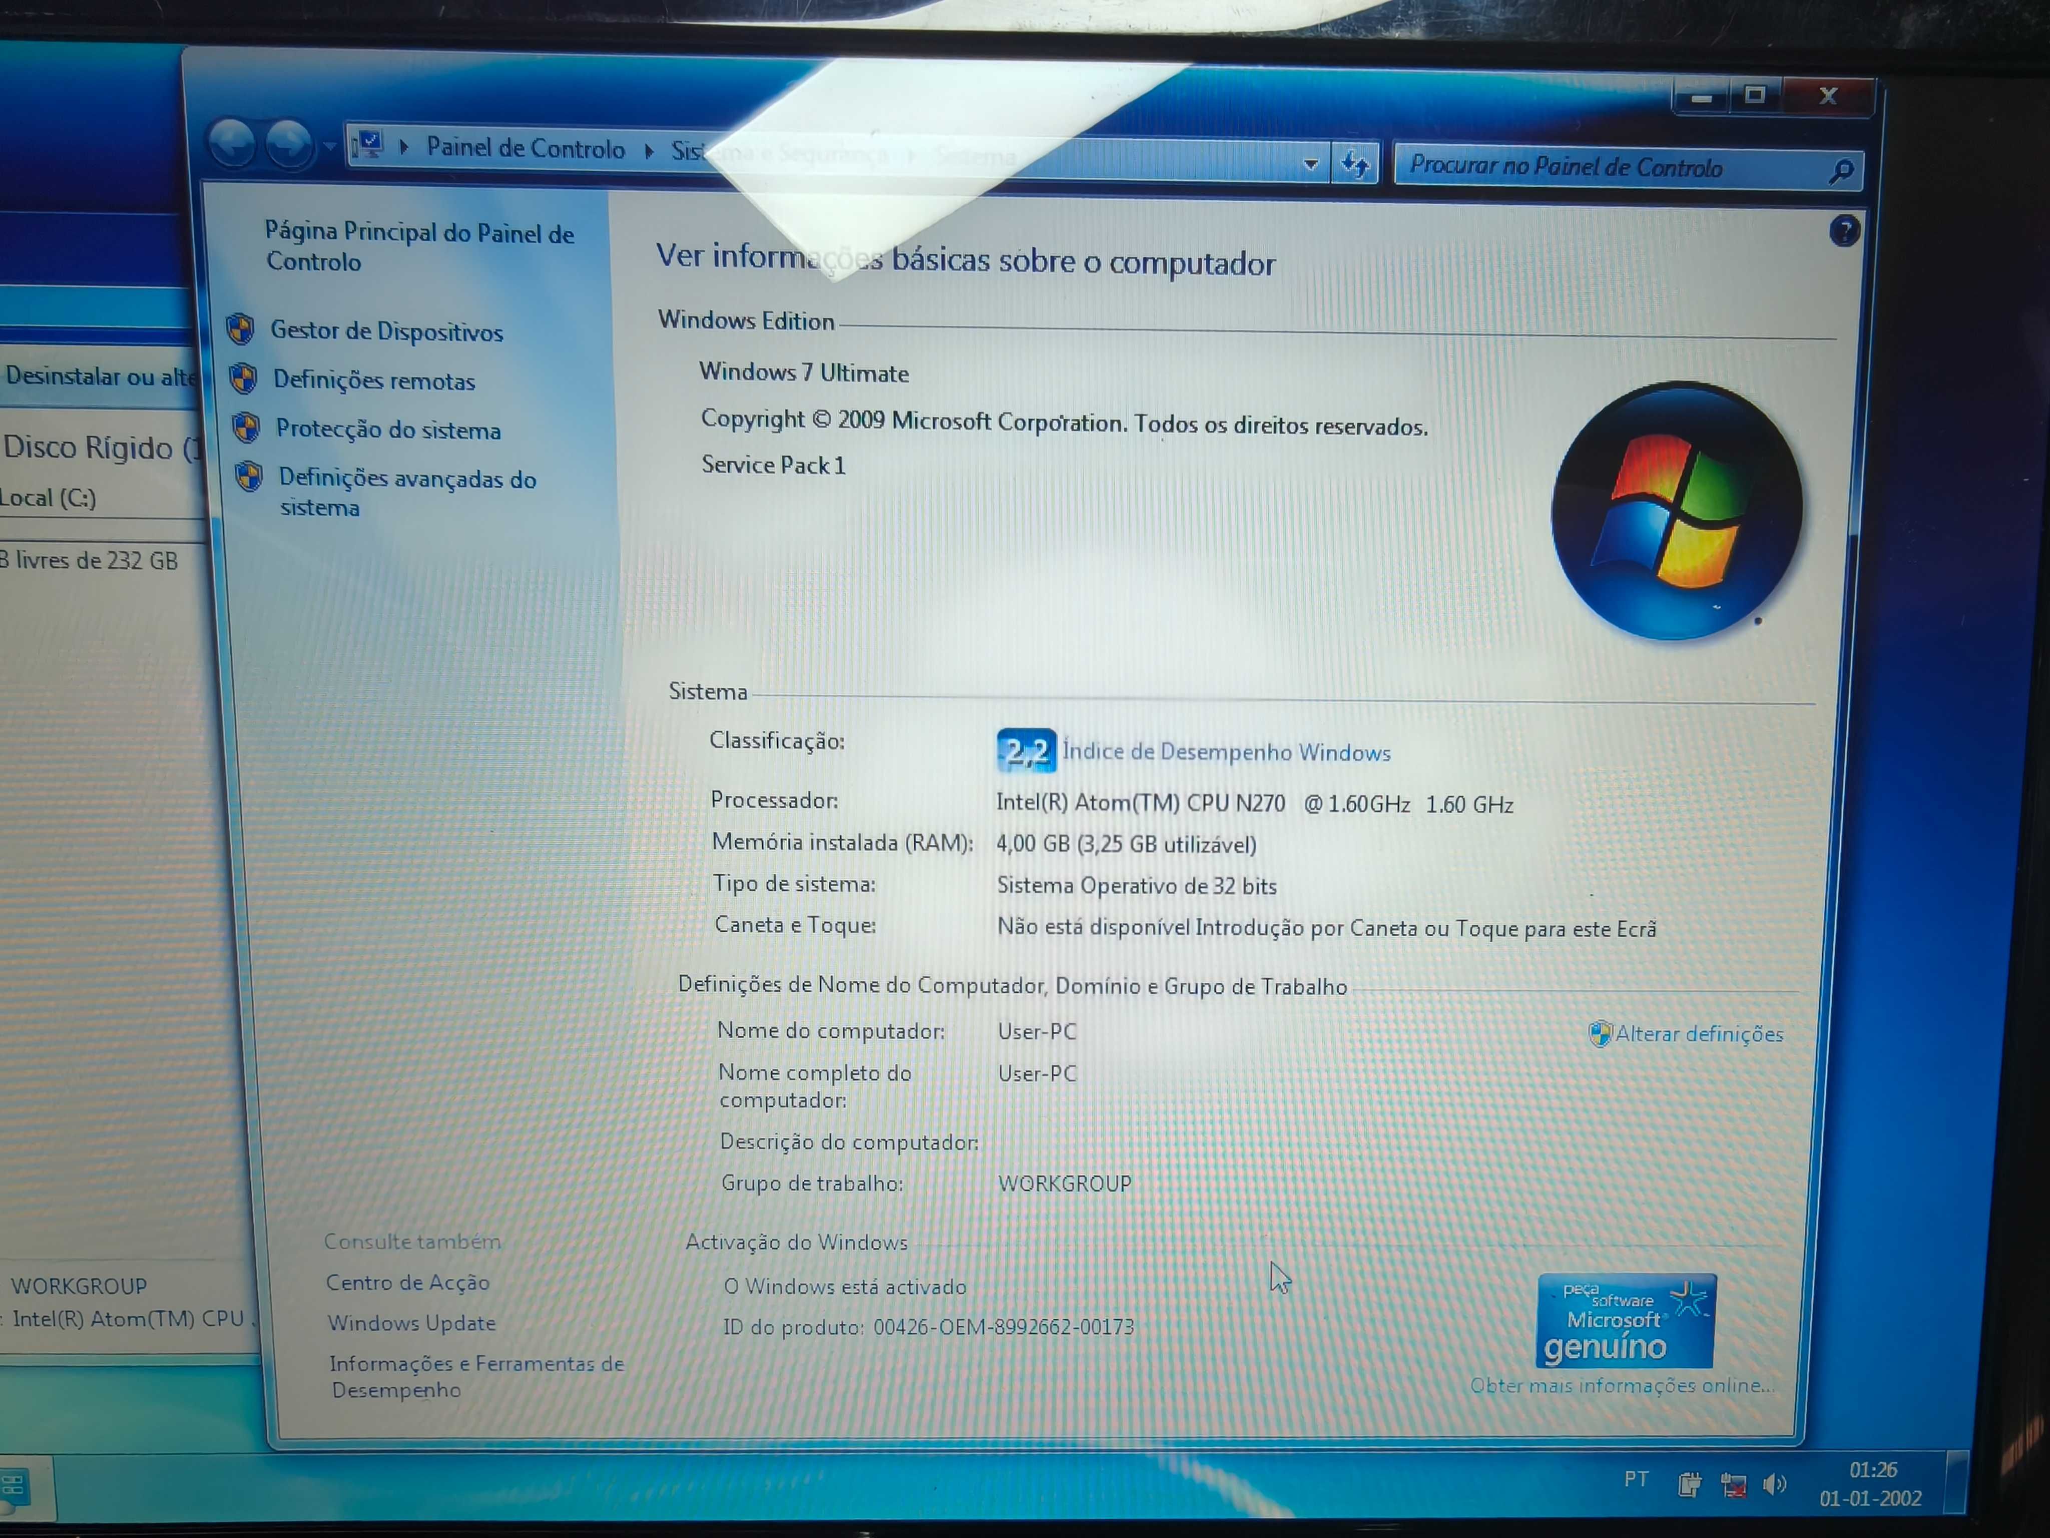The image size is (2050, 1538).
Task: Click the Intel Atom CPU N270 processor text
Action: coord(1255,804)
